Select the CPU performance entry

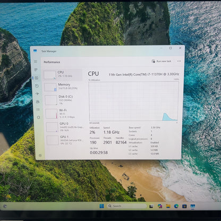(x=63, y=75)
